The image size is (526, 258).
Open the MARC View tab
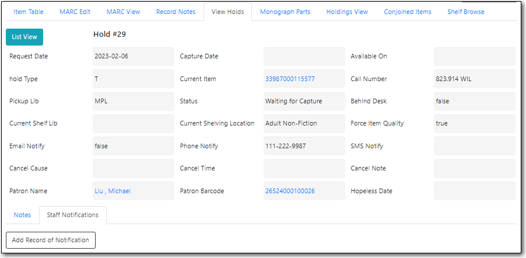tap(123, 12)
